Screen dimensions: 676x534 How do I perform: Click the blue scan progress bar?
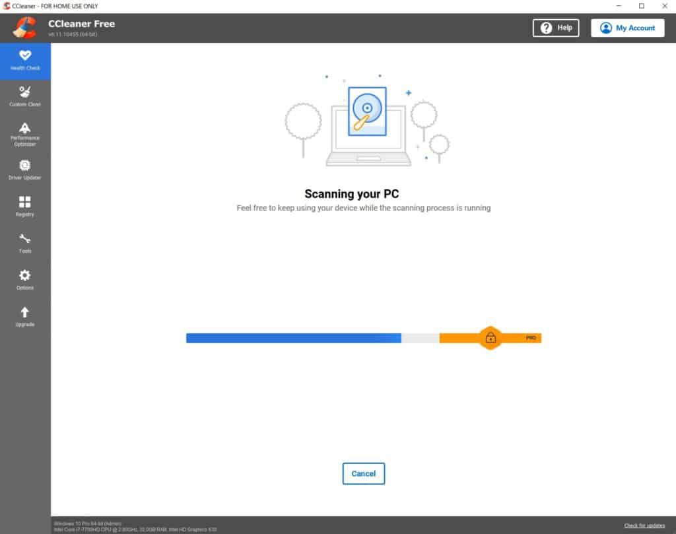pos(294,339)
